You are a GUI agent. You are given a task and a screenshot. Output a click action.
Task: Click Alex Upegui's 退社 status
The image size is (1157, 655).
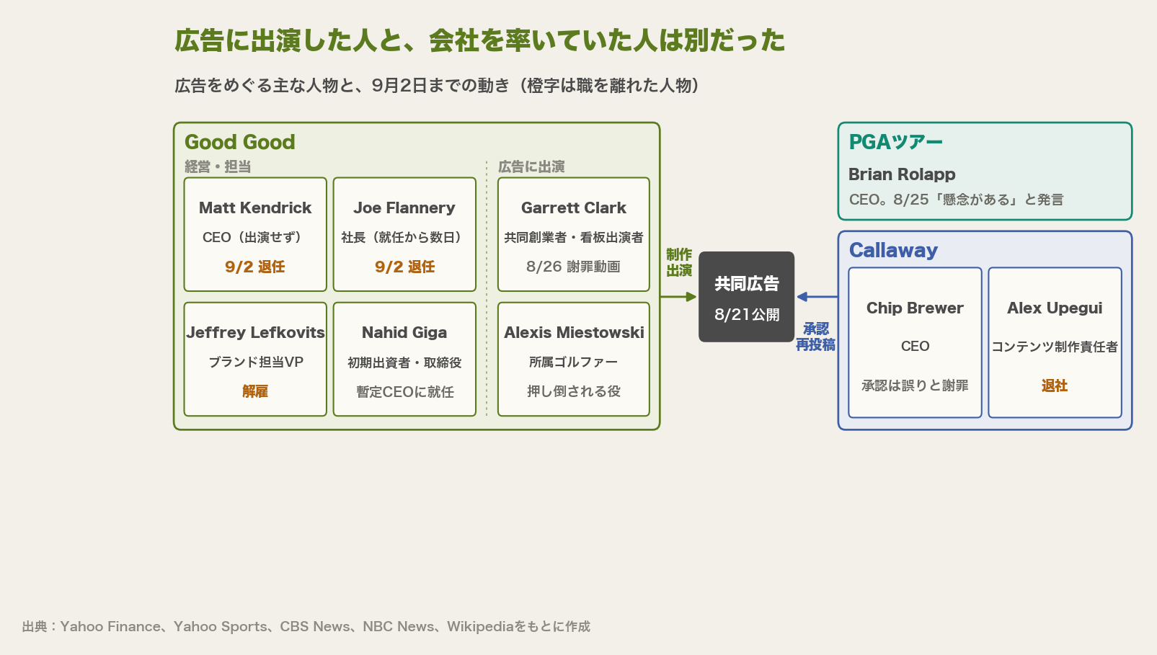[1055, 386]
